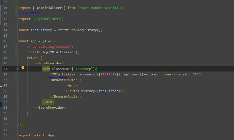234x140 pixels.
Task: Click console.log(YMInitializer) on line 18
Action: coord(53,52)
